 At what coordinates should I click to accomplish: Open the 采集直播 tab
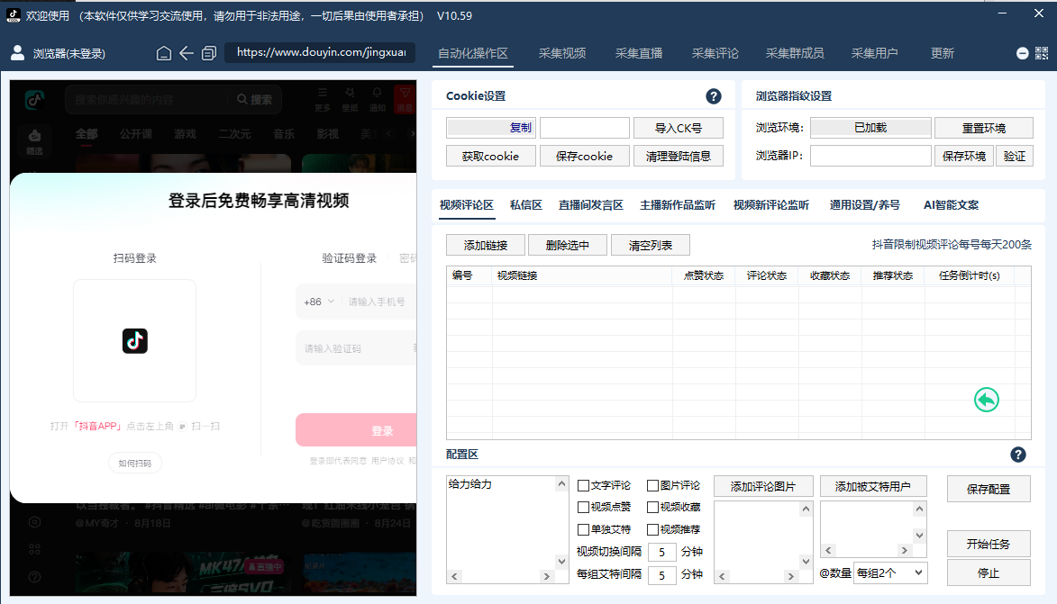(x=639, y=53)
